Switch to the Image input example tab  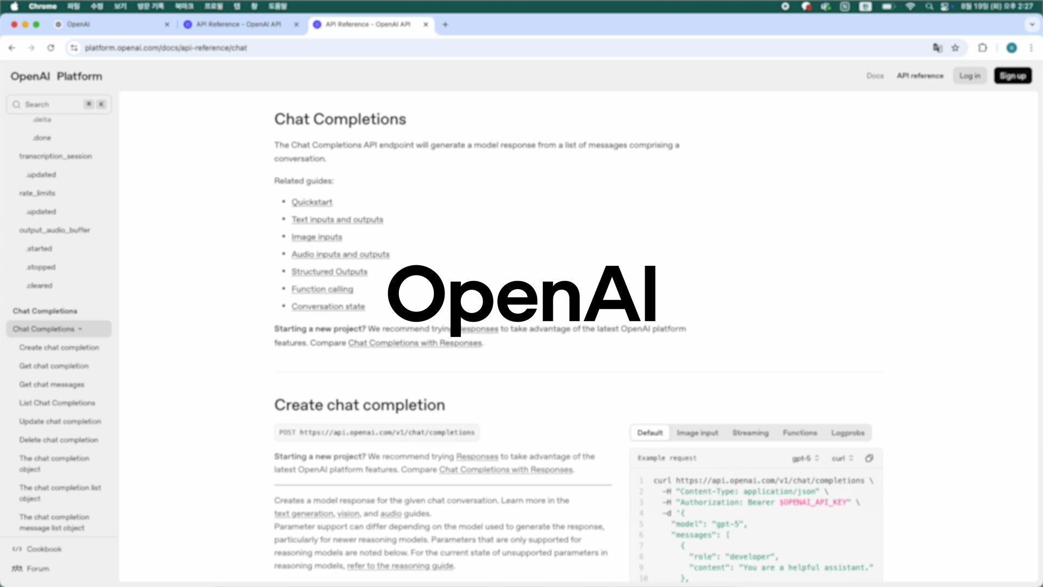click(697, 433)
